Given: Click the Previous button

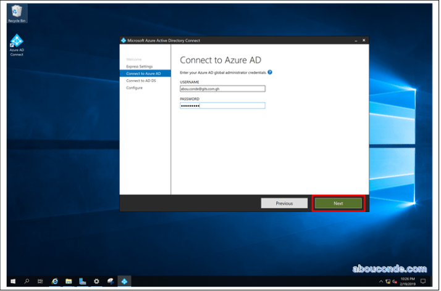Looking at the screenshot, I should tap(284, 203).
